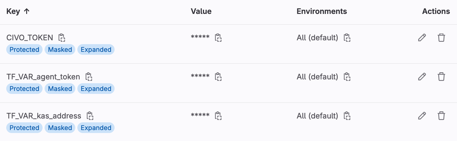
Task: Delete the TF_VAR_agent_token variable
Action: [x=441, y=77]
